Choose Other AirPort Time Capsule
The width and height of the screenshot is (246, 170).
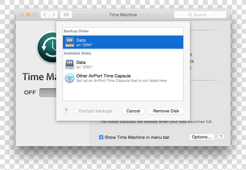tap(123, 78)
